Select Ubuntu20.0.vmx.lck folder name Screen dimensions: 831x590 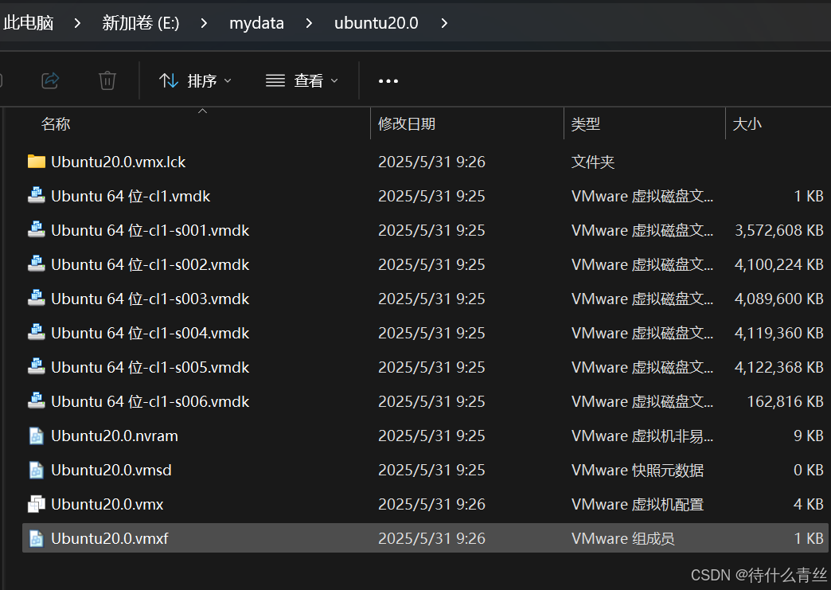(118, 162)
